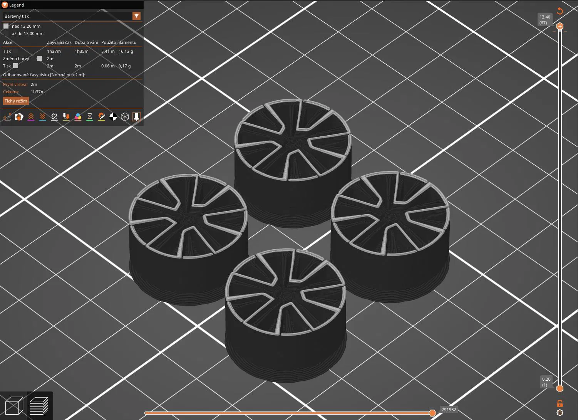Click the 'První vrstva:' label

tap(15, 84)
